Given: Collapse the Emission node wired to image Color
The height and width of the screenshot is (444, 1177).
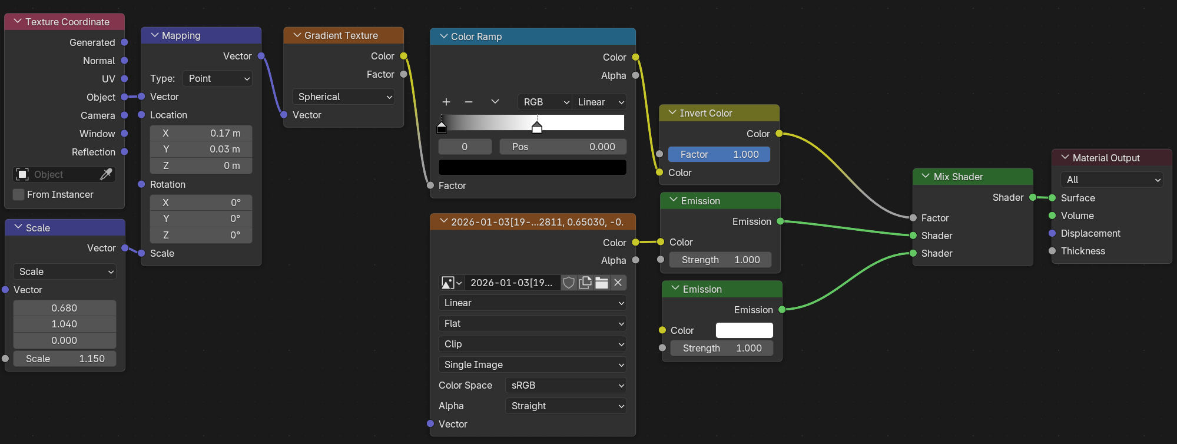Looking at the screenshot, I should (674, 201).
